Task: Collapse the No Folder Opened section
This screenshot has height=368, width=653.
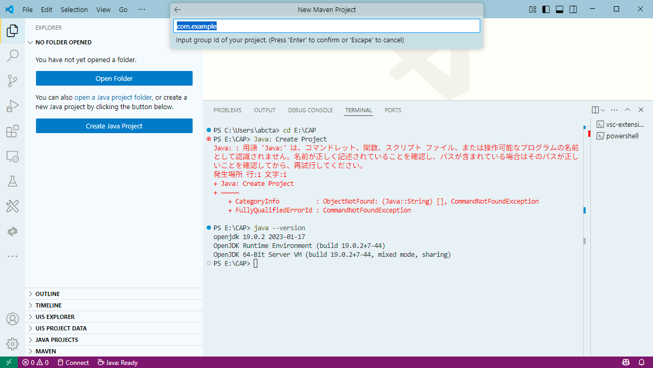Action: (114, 42)
